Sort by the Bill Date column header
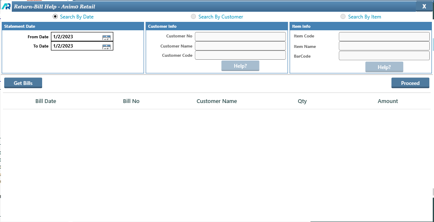434x222 pixels. pyautogui.click(x=46, y=101)
